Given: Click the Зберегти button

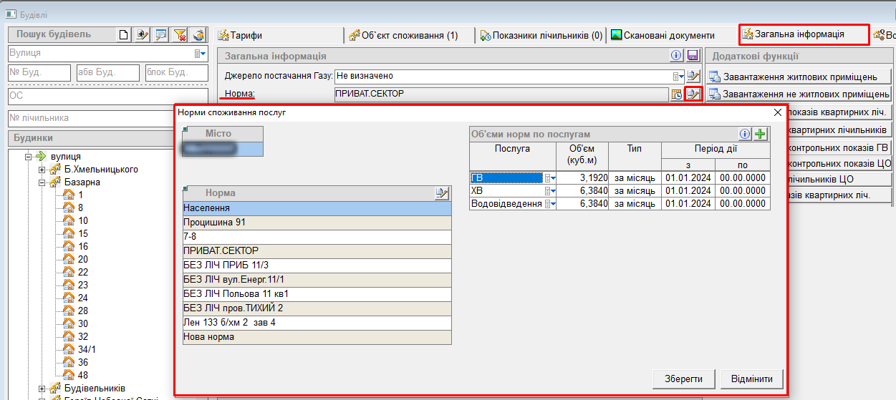Looking at the screenshot, I should 678,379.
